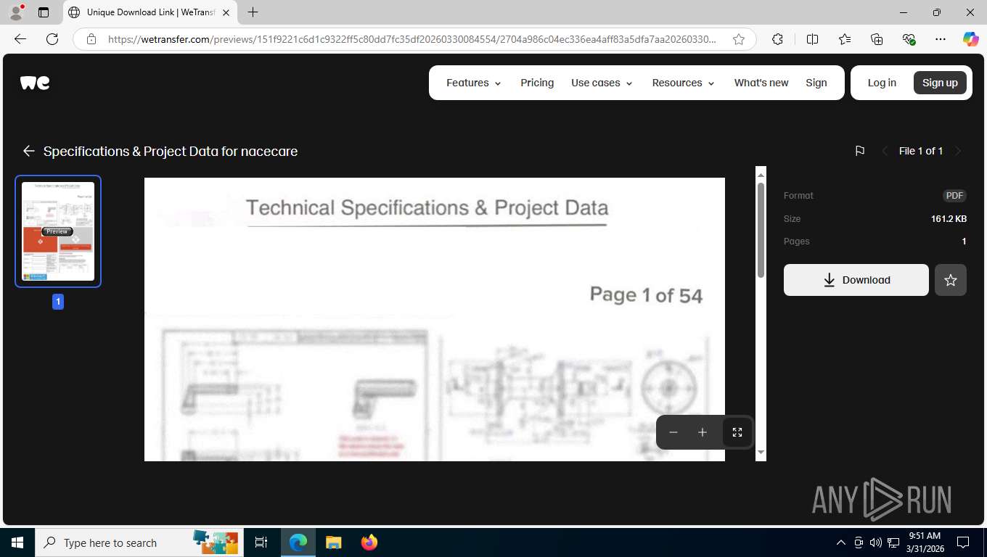Click page number 1 badge below thumbnail

pos(58,302)
